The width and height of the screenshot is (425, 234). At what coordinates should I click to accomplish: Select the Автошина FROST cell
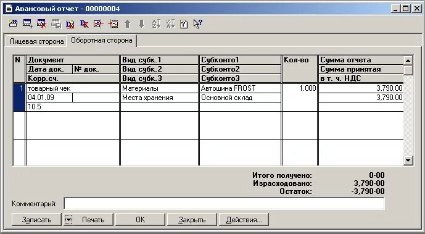(x=240, y=88)
